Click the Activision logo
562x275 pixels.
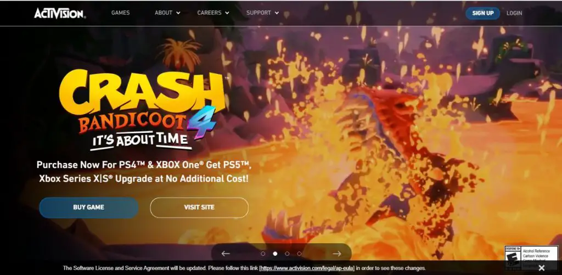(x=60, y=13)
